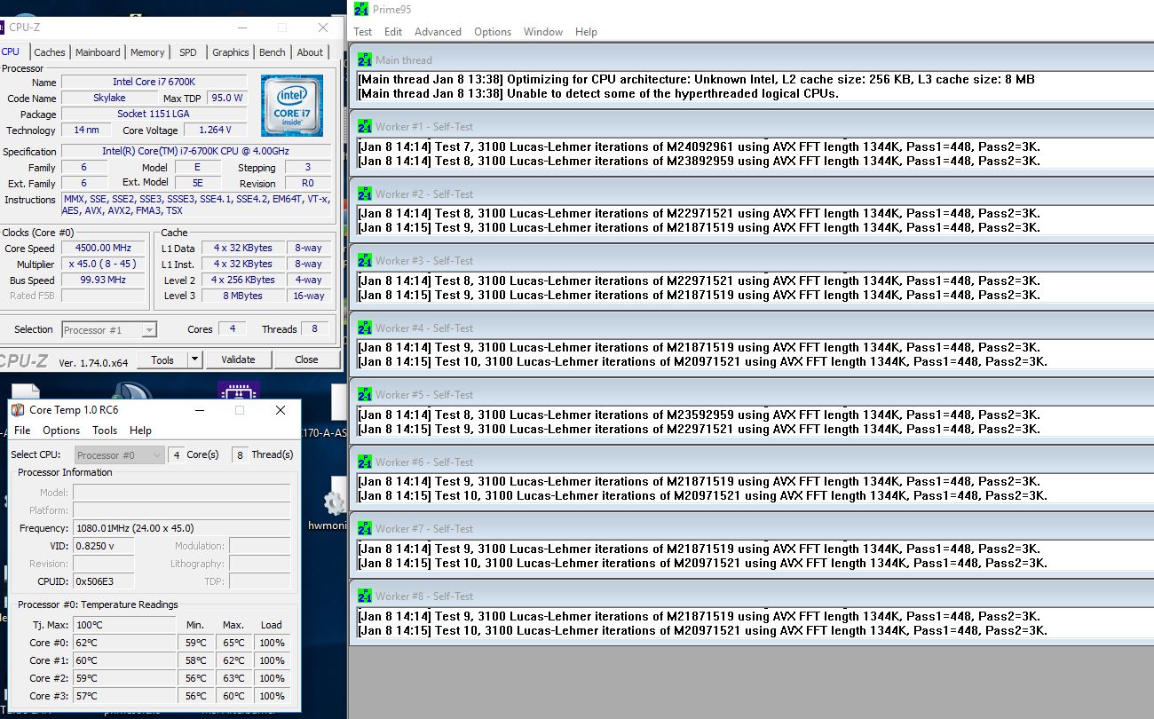This screenshot has height=719, width=1154.
Task: Open the Test menu in Prime95
Action: tap(363, 31)
